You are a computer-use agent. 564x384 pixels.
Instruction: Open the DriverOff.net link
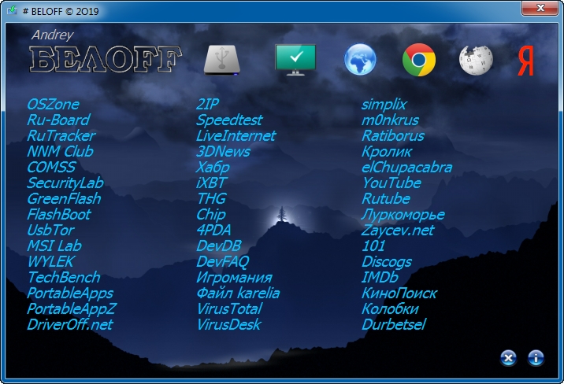click(x=70, y=324)
